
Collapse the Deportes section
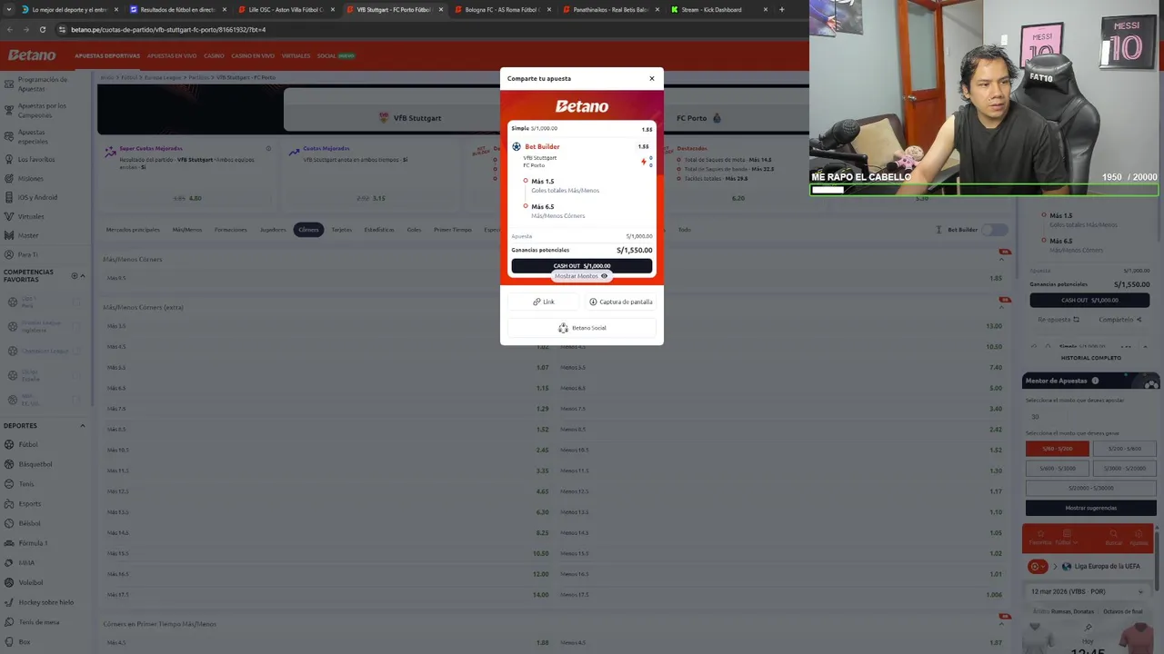coord(82,426)
